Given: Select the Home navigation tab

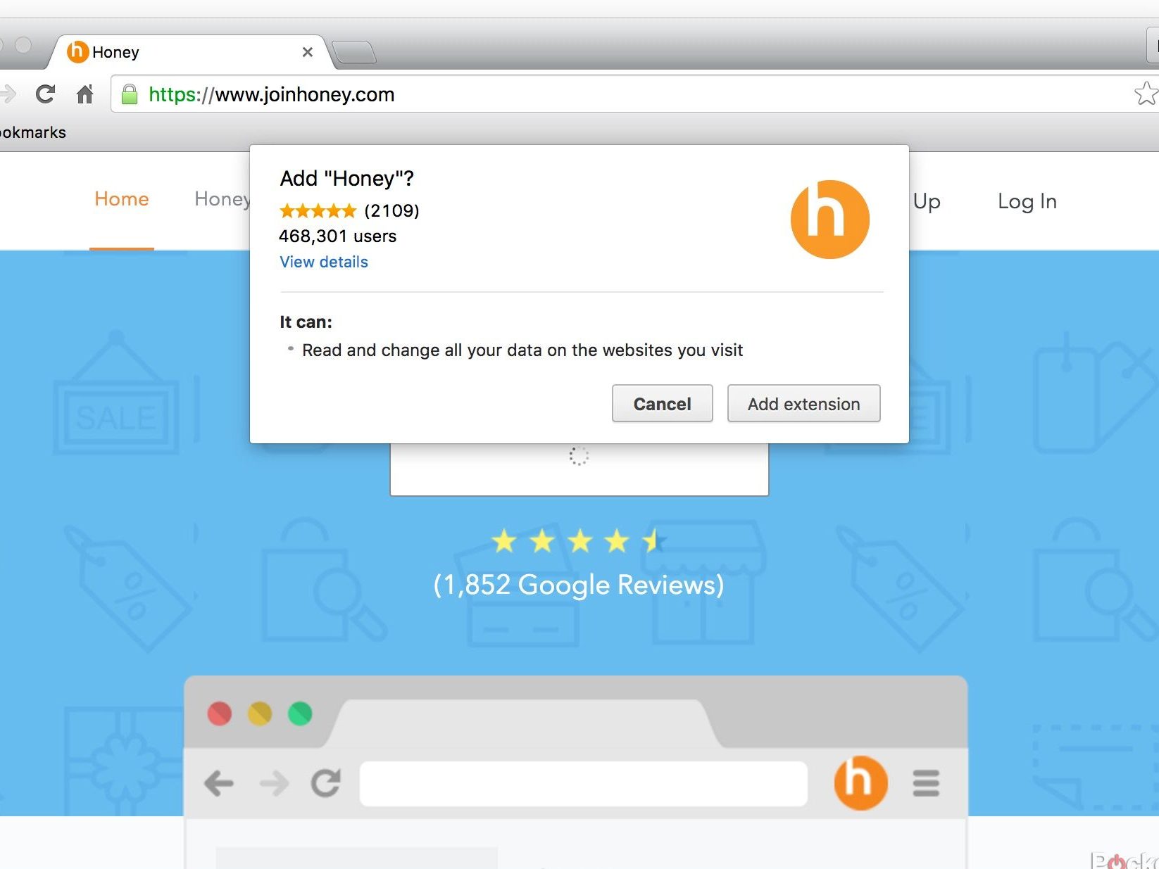Looking at the screenshot, I should click(122, 199).
